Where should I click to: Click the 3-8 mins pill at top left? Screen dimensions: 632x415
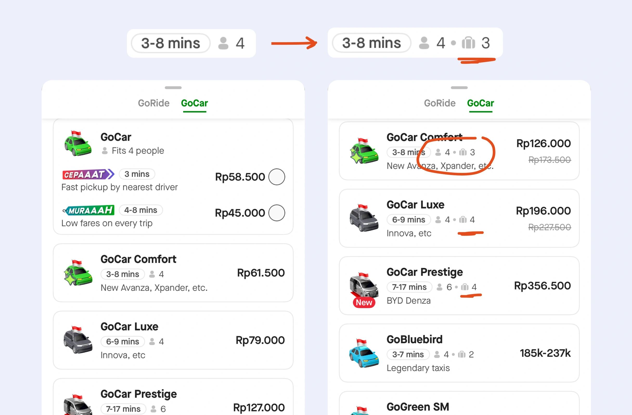coord(170,43)
